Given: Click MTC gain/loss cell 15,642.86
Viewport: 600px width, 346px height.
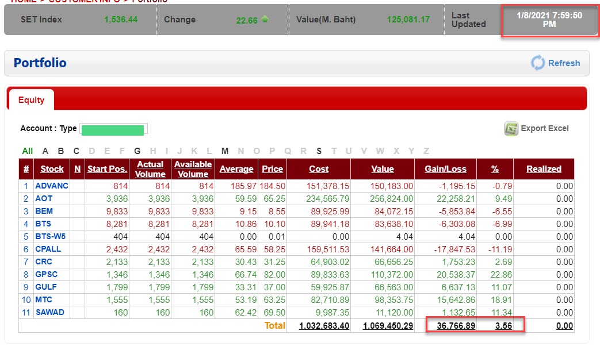Looking at the screenshot, I should click(456, 300).
